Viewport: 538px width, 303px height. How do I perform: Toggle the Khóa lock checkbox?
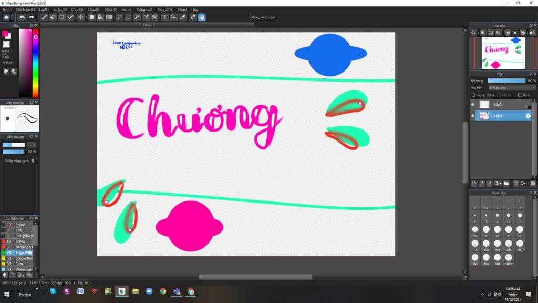click(520, 95)
